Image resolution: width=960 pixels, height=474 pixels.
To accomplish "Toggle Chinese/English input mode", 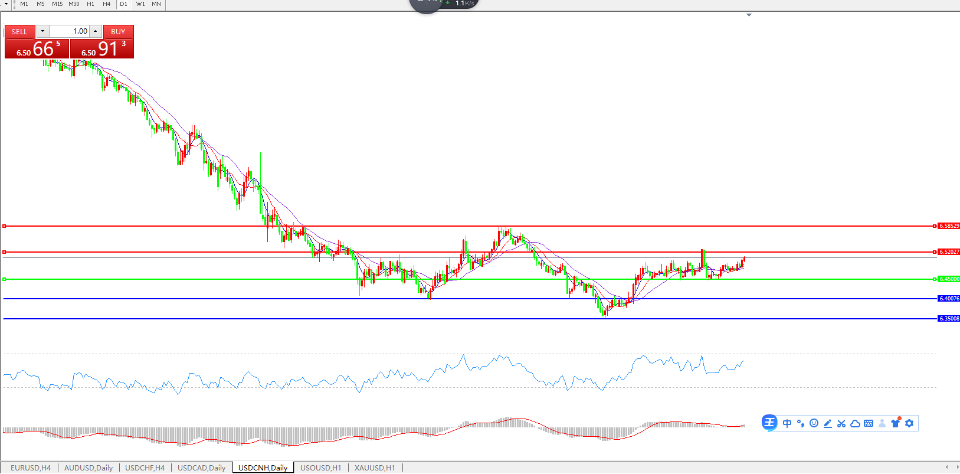I will tap(787, 423).
